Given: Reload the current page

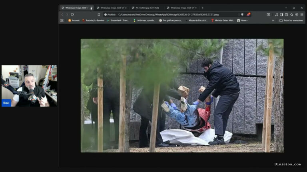Looking at the screenshot, I should click(x=72, y=15).
